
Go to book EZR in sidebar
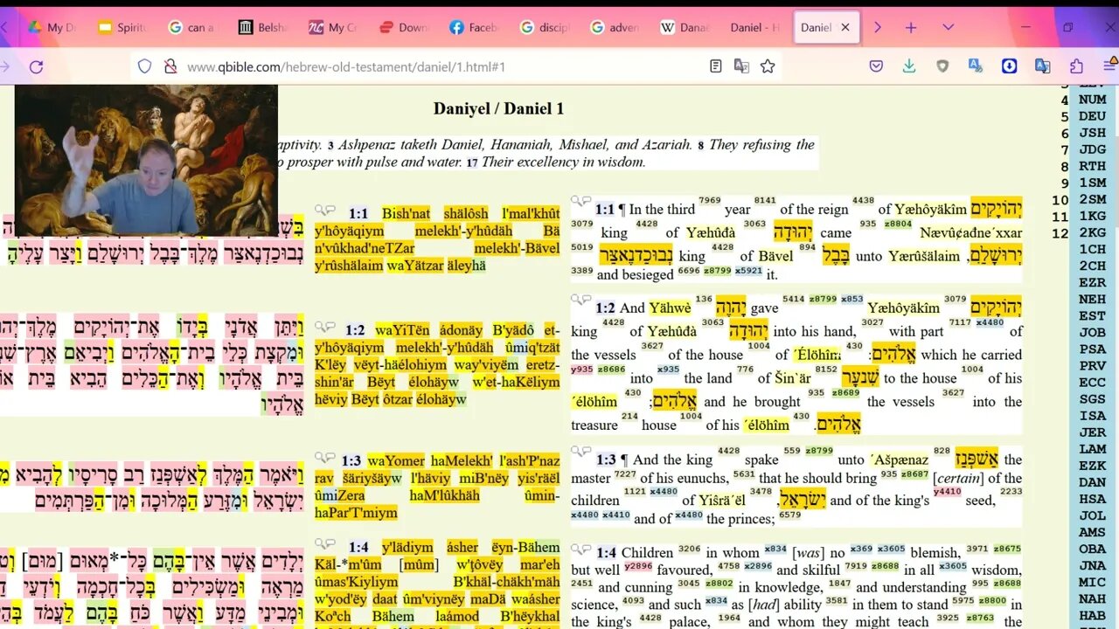pyautogui.click(x=1092, y=282)
